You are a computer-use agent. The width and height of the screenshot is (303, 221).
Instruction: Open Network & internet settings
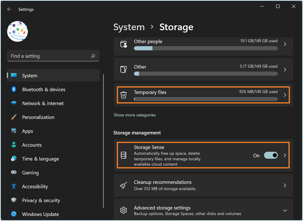(x=43, y=103)
